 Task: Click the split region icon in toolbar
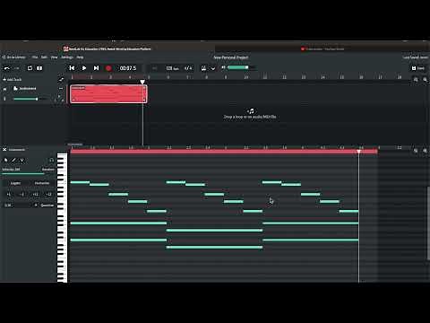click(39, 68)
